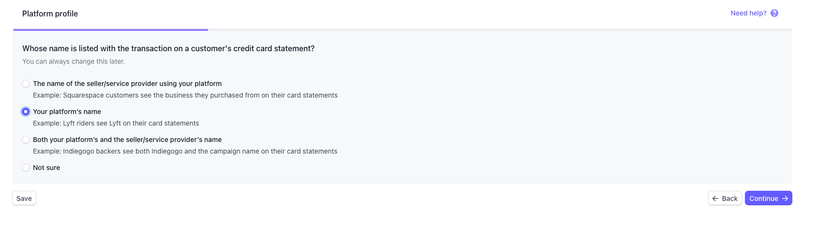818x226 pixels.
Task: Click the filled purple progress bar segment
Action: tap(111, 30)
